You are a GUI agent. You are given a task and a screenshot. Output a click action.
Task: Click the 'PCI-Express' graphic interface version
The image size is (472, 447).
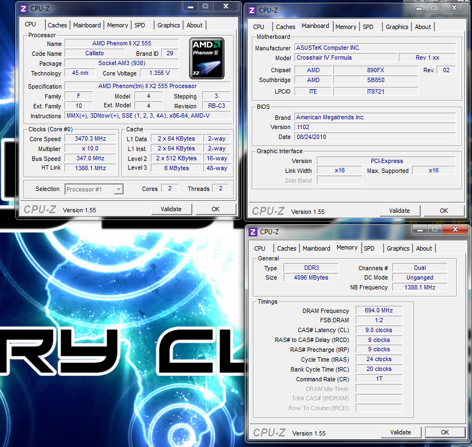tap(387, 161)
